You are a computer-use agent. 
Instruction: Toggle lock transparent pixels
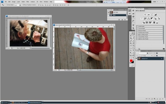[139, 56]
